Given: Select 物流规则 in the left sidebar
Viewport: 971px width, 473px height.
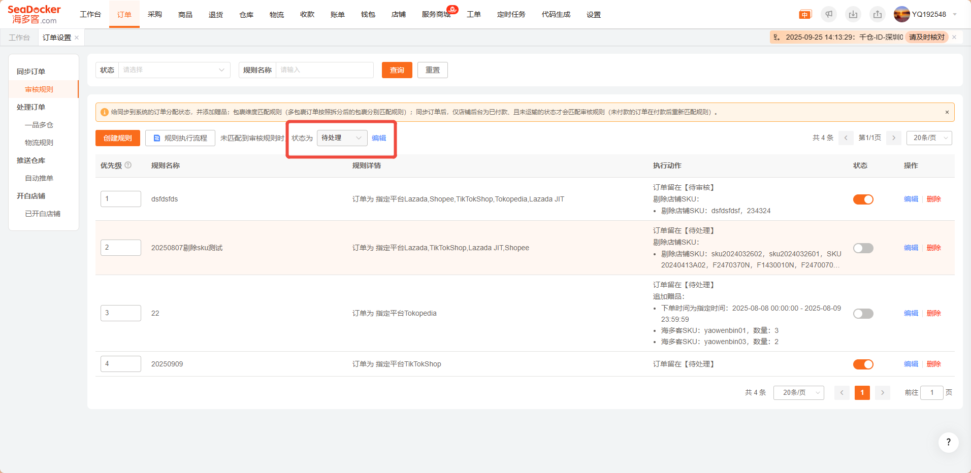Looking at the screenshot, I should [39, 143].
